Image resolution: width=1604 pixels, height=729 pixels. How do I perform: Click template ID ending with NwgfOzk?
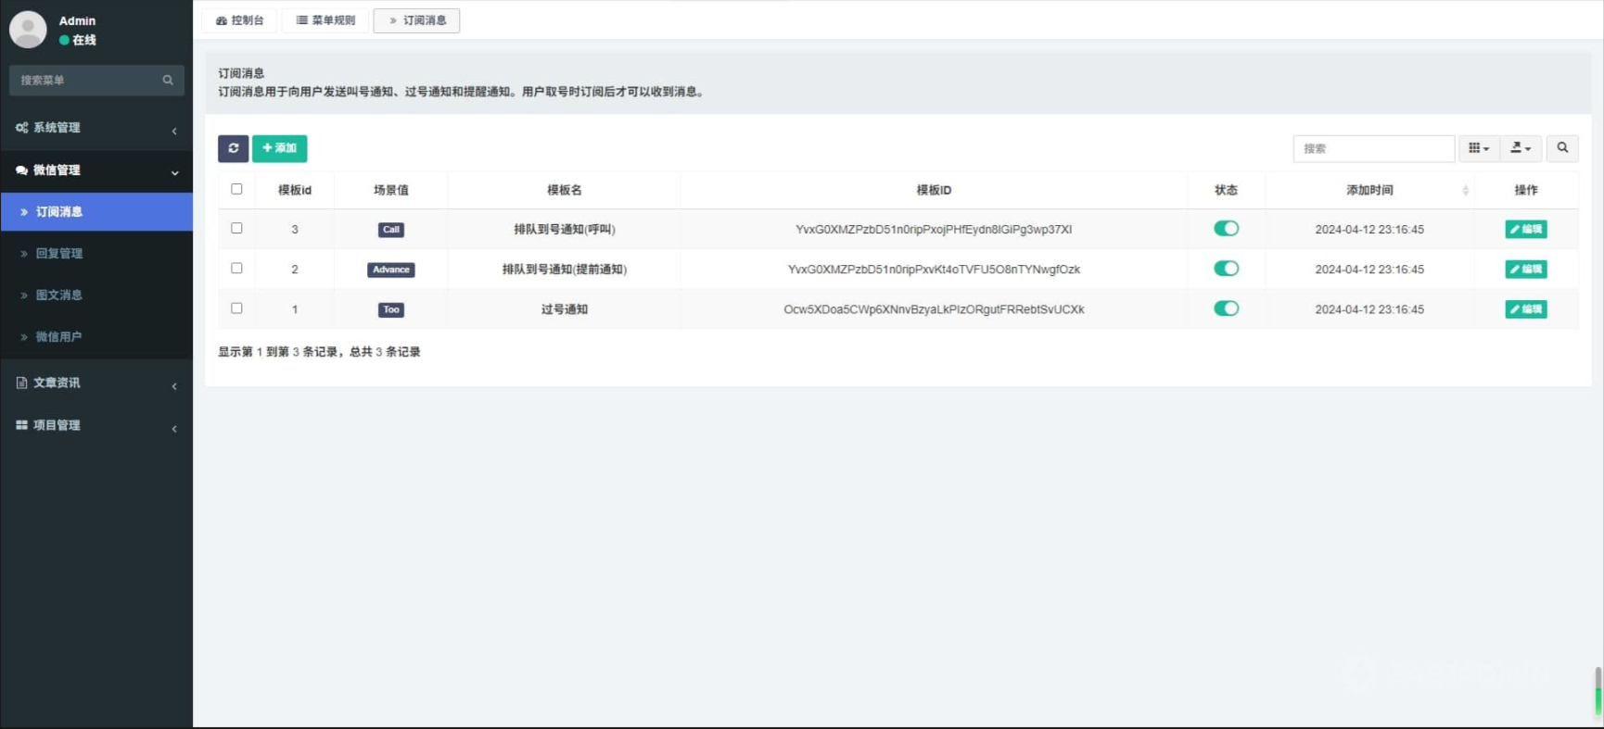[x=934, y=270]
